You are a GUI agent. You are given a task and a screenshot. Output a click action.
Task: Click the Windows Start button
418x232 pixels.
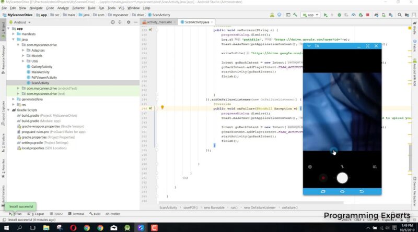coord(6,228)
